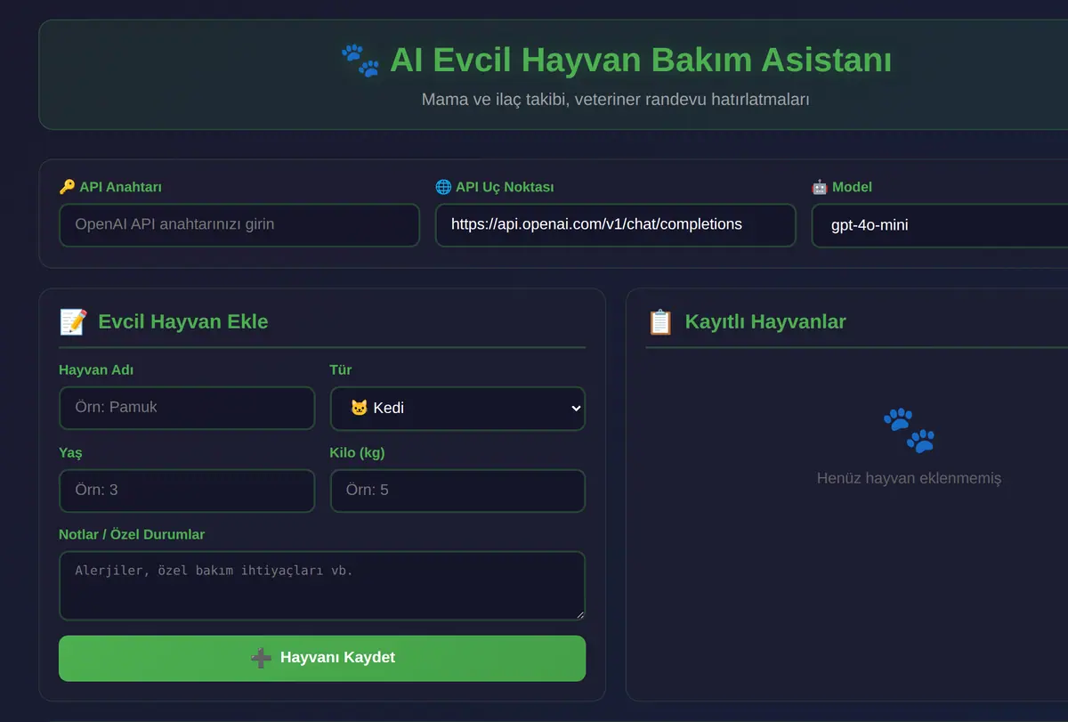
Task: Click the clipboard icon beside Kayıtlı Hayvanlar
Action: pos(659,321)
